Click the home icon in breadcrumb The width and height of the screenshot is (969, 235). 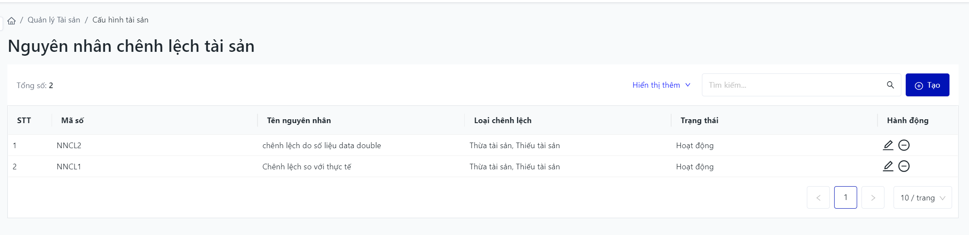coord(12,21)
